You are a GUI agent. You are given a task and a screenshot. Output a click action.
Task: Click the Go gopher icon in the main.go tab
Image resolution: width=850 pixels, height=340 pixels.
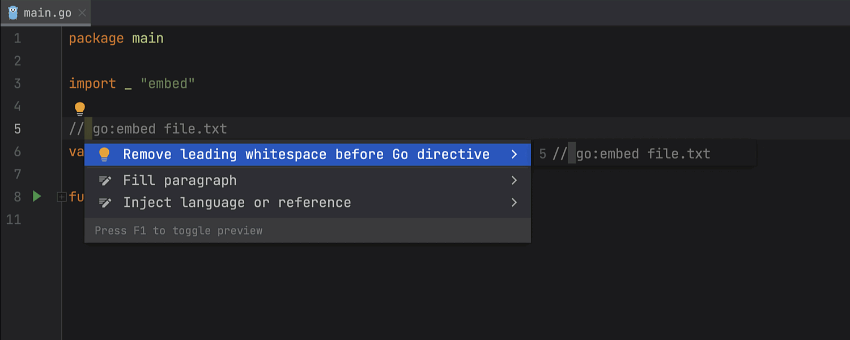[12, 12]
